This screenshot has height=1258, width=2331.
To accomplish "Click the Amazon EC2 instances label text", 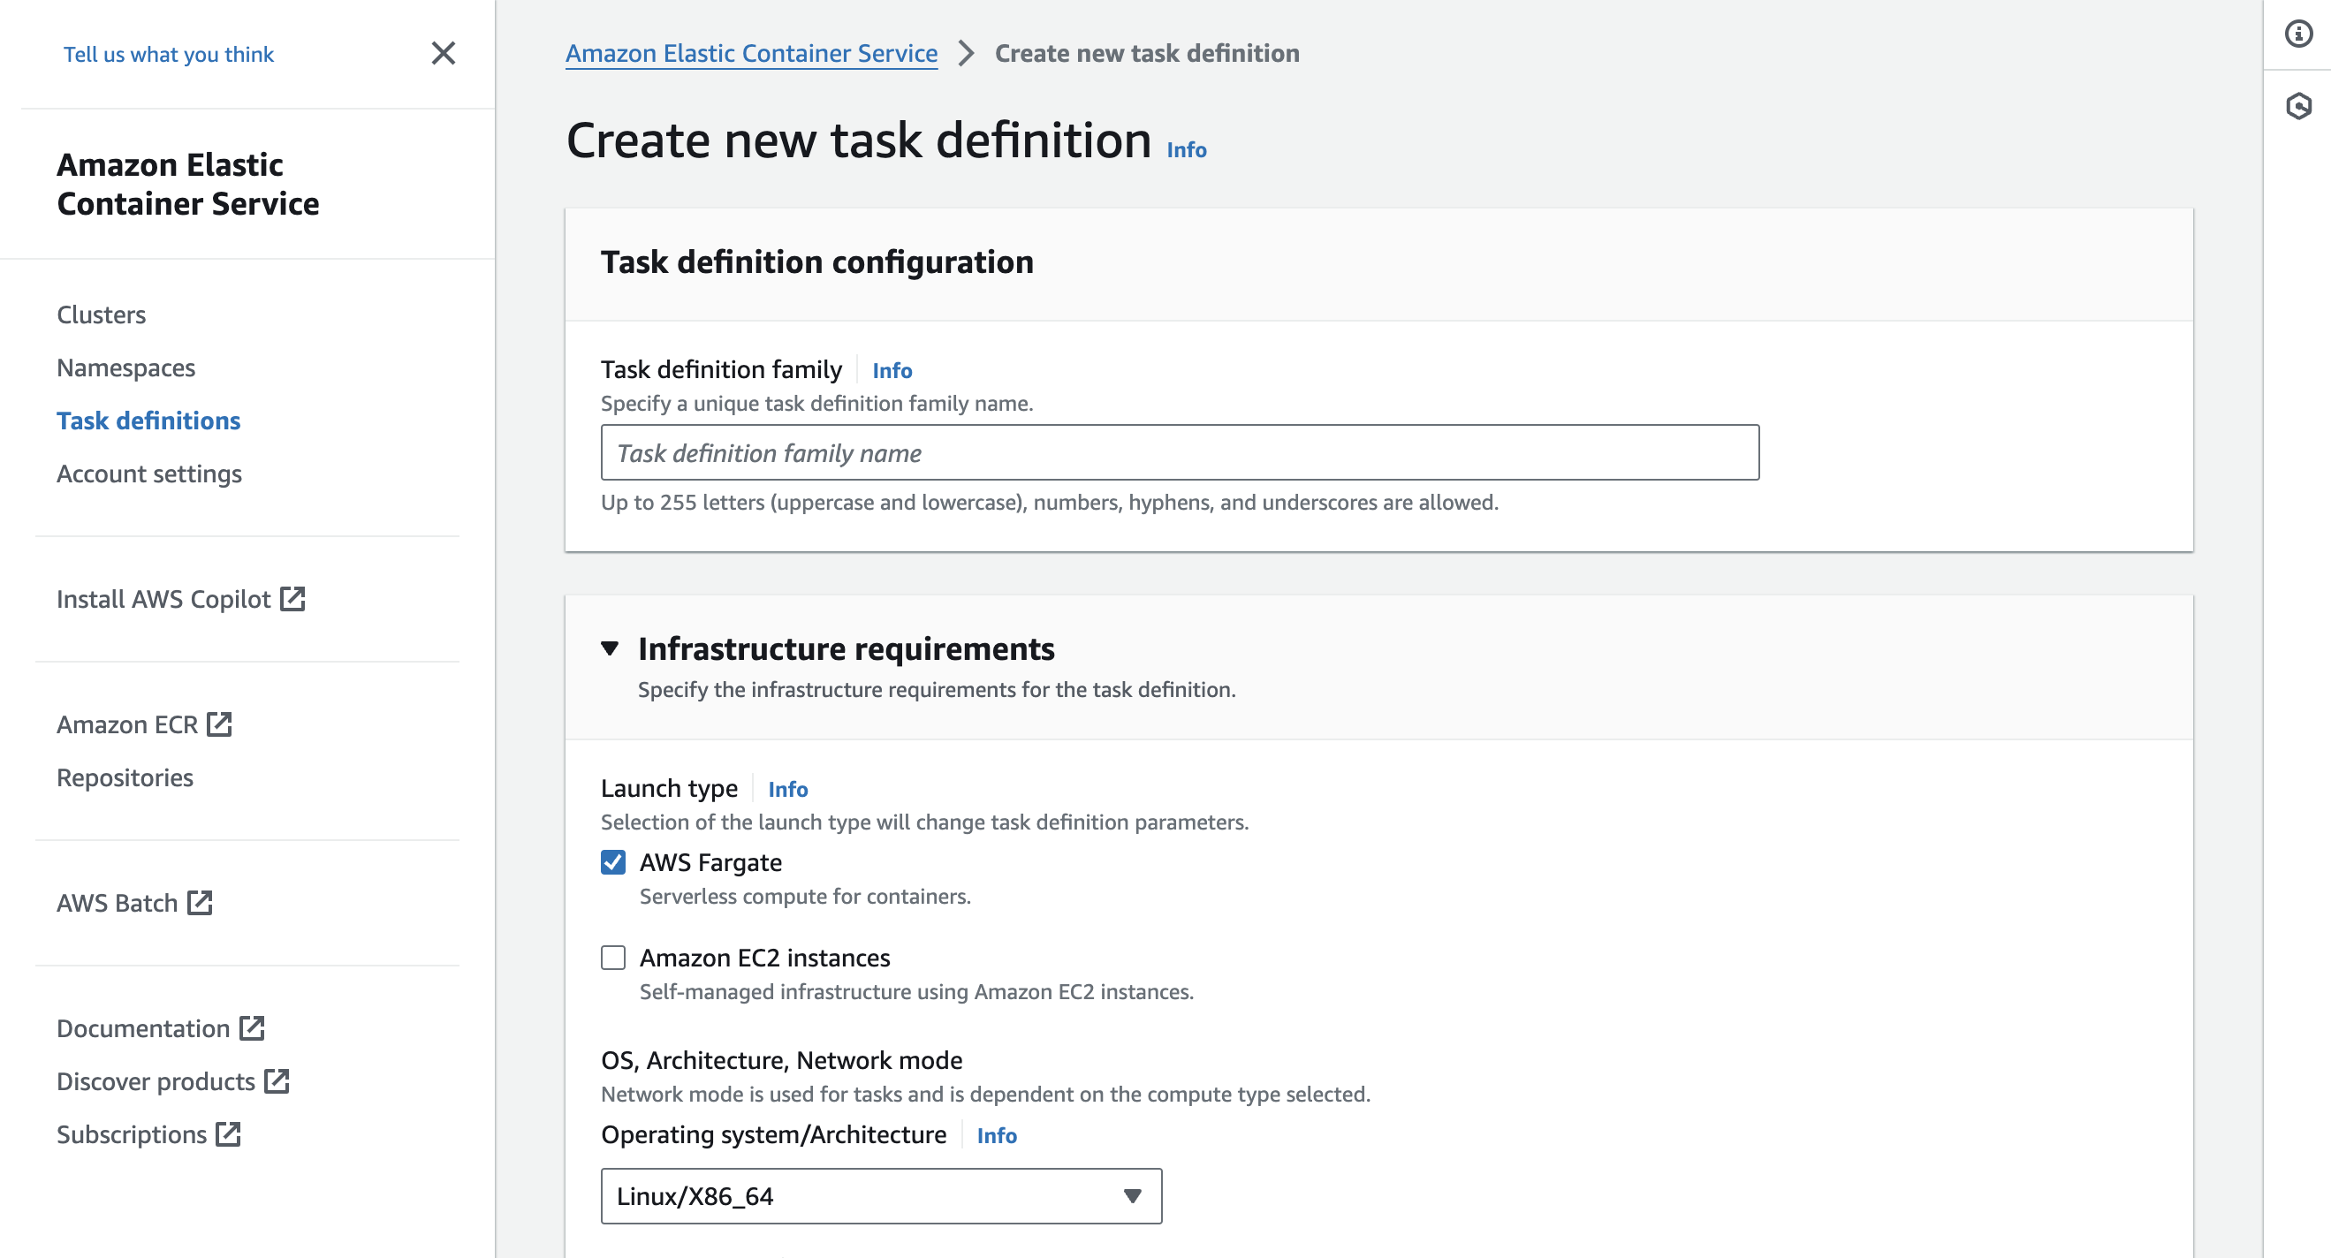I will (x=764, y=958).
